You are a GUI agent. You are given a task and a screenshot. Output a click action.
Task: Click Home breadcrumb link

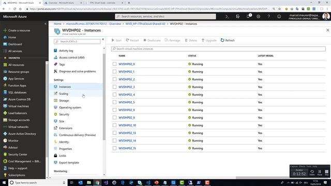coord(57,24)
